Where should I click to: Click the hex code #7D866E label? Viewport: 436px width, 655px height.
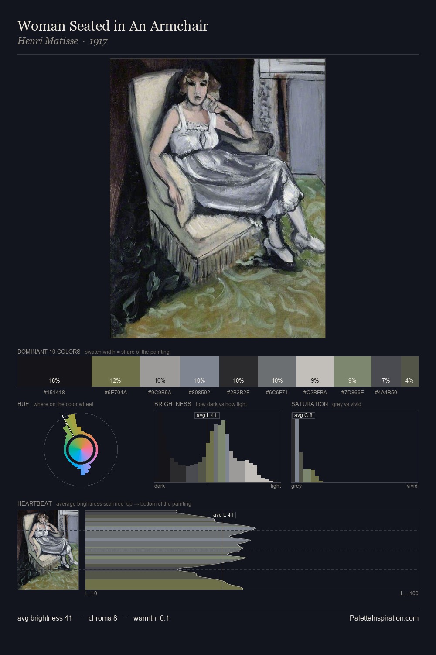point(352,393)
